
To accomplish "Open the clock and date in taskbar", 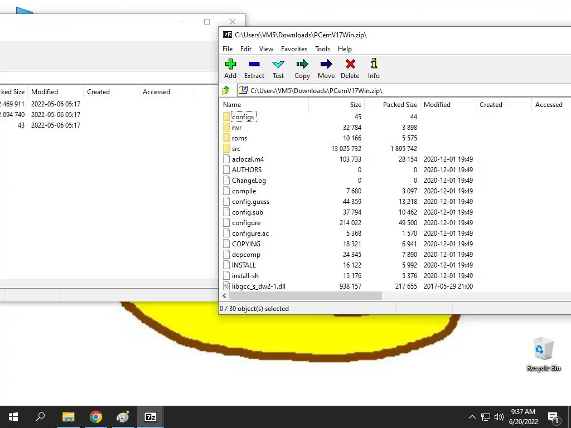I will 523,417.
